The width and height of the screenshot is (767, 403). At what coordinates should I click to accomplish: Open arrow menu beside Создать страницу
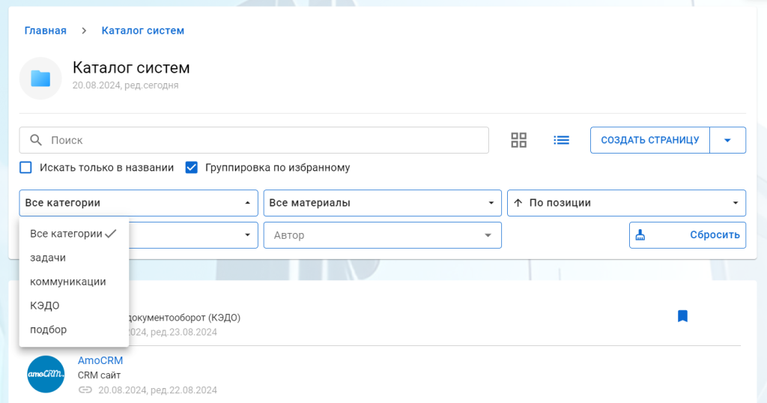pos(727,140)
